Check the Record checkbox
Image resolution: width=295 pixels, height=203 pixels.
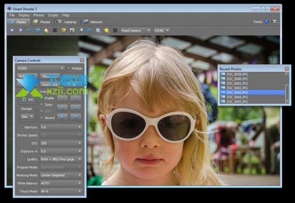coord(42,118)
